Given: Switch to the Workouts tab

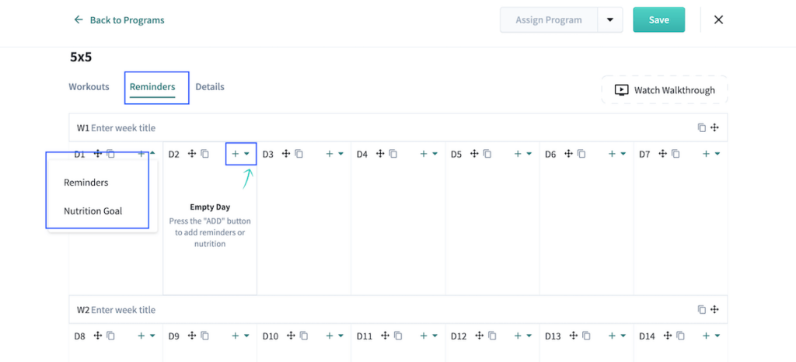Looking at the screenshot, I should click(89, 87).
